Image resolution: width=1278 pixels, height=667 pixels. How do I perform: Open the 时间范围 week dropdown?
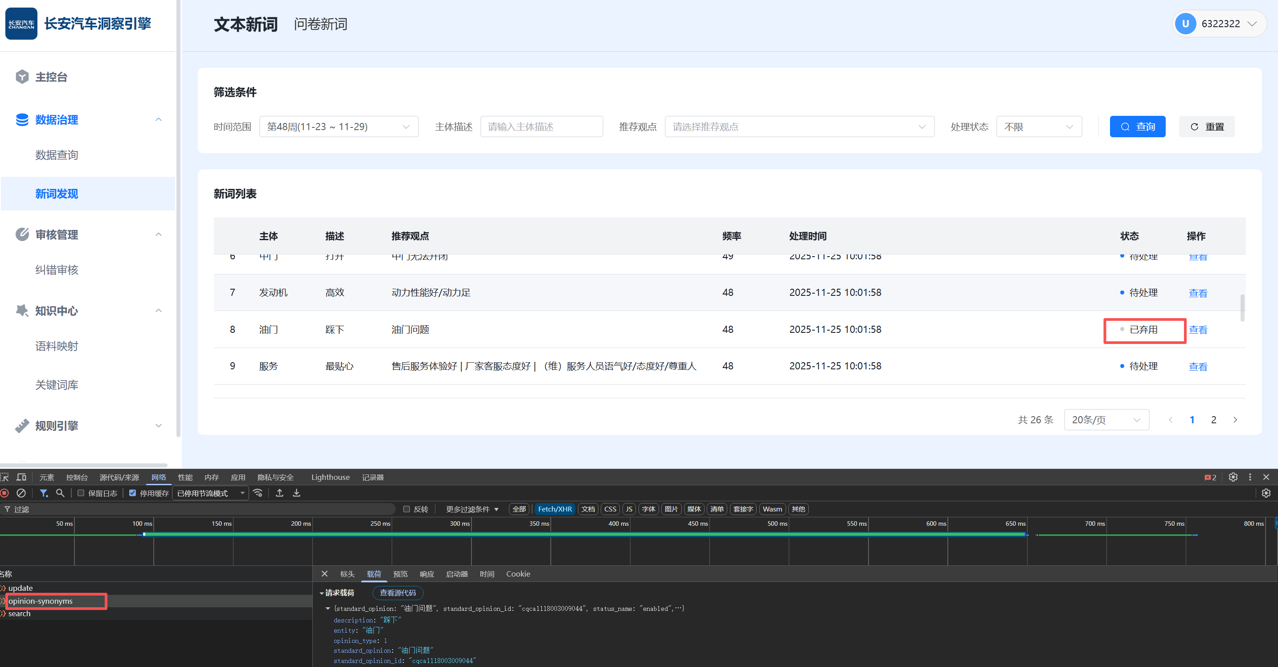338,127
